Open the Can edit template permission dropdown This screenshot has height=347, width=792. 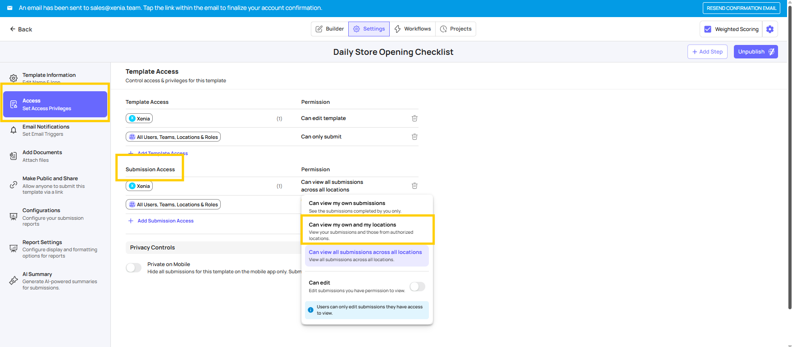coord(323,118)
